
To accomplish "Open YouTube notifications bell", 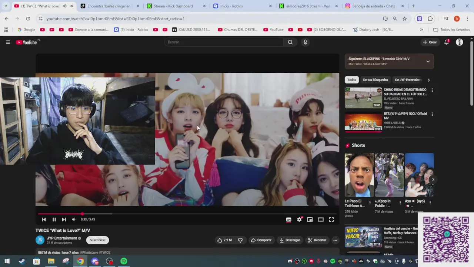I will coord(447,42).
